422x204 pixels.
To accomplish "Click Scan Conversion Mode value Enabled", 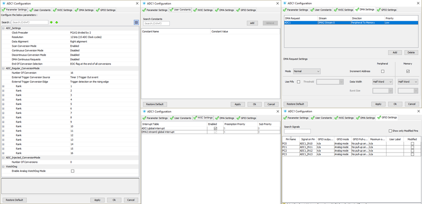I will point(74,46).
